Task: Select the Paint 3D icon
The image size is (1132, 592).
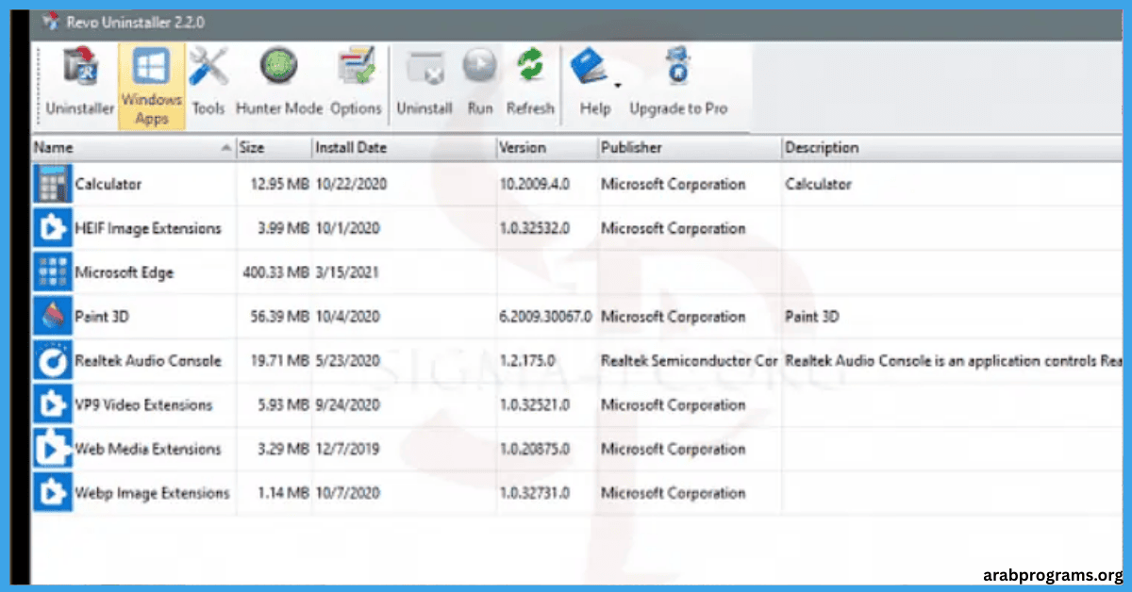Action: [x=51, y=317]
